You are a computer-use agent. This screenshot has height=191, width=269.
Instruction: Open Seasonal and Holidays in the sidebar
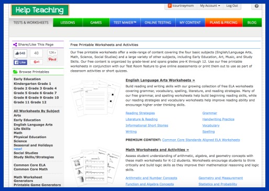click(33, 145)
